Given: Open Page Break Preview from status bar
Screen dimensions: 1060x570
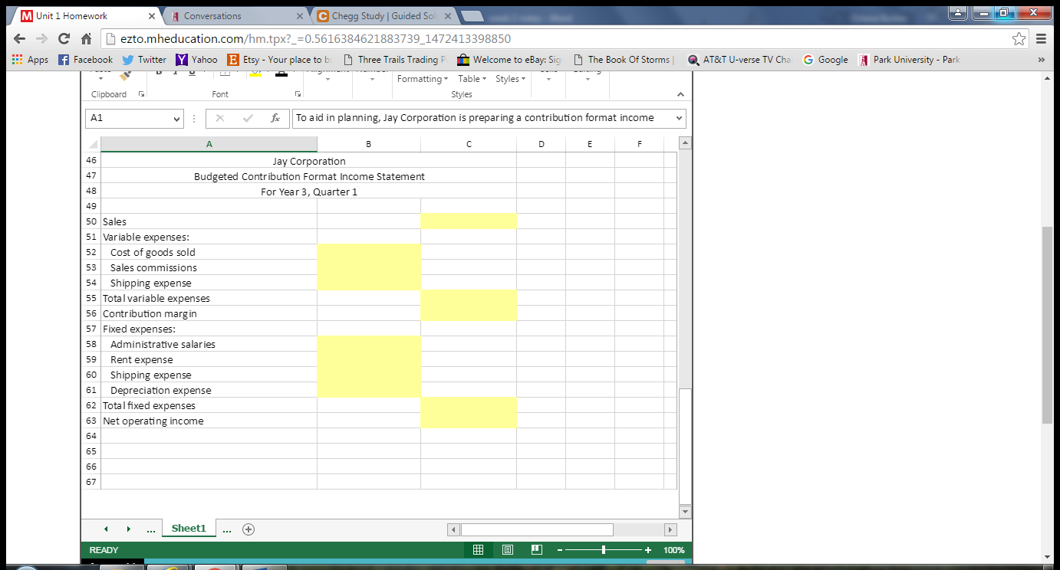Looking at the screenshot, I should [536, 549].
